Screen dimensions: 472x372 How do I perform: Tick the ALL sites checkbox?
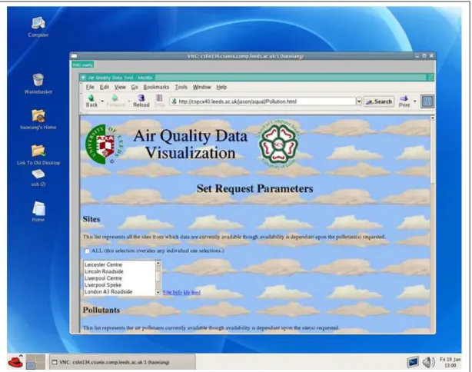tap(87, 251)
